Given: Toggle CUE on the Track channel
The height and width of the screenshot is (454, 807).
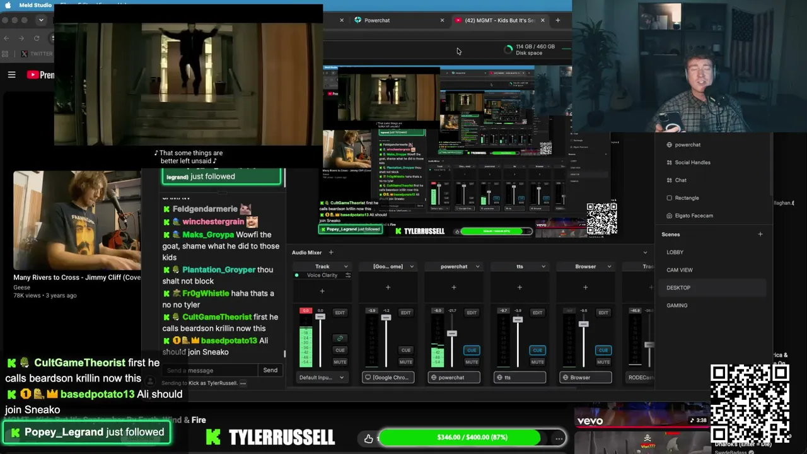Looking at the screenshot, I should (x=340, y=350).
